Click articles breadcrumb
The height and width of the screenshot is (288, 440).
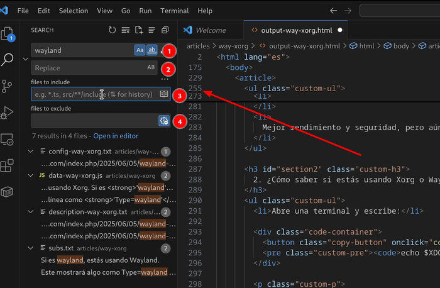coord(198,46)
